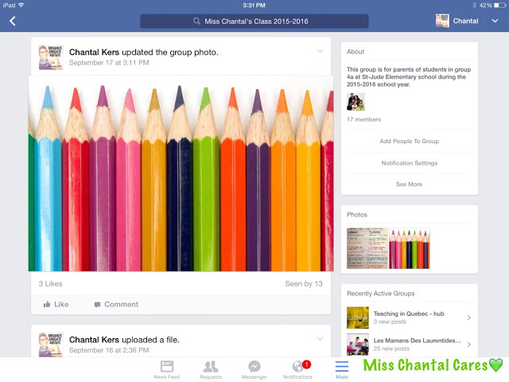Expand options for the uploaded file post
Image resolution: width=509 pixels, height=382 pixels.
pyautogui.click(x=320, y=339)
